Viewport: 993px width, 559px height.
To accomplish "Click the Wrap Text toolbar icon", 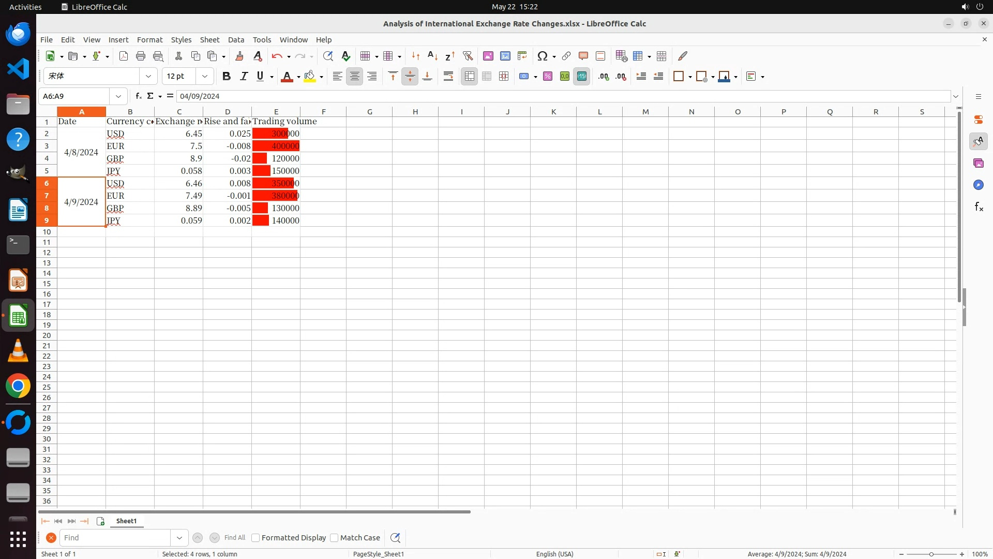I will click(448, 77).
